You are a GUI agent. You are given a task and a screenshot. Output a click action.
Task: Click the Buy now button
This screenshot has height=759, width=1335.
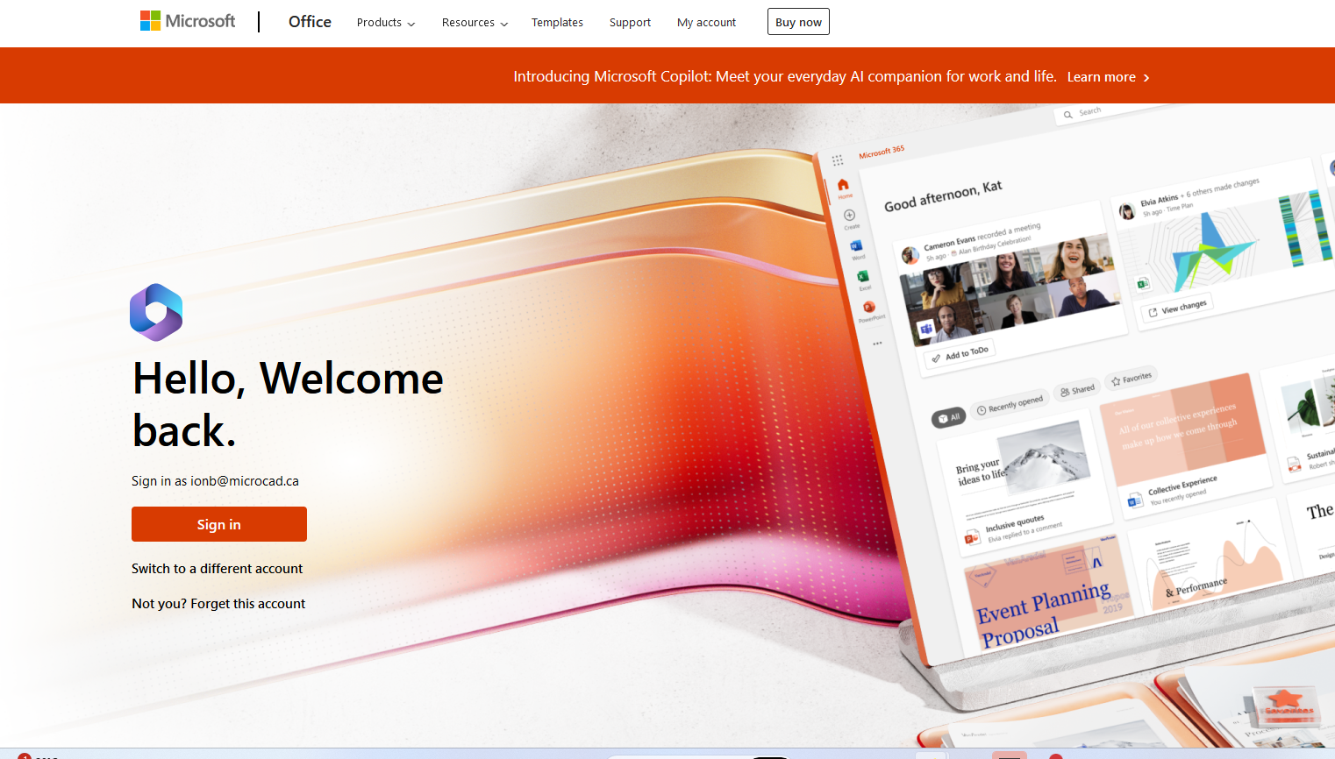[x=798, y=22]
